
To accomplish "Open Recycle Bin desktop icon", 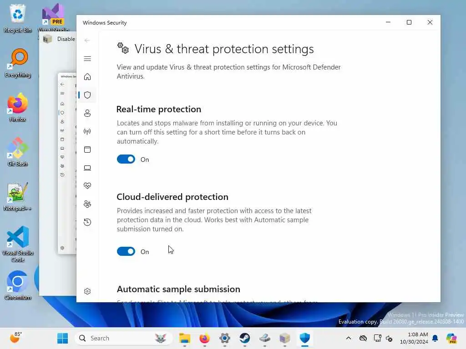I will click(x=18, y=18).
